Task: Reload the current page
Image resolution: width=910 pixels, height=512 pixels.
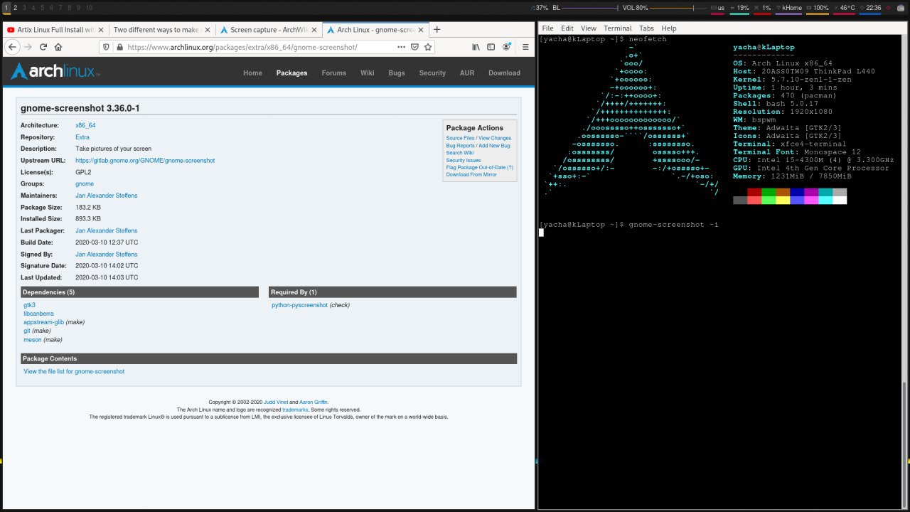Action: point(43,47)
